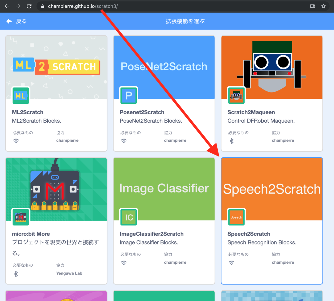Click the P badge icon on Posenet2Scratch card
The width and height of the screenshot is (334, 301).
pyautogui.click(x=128, y=96)
